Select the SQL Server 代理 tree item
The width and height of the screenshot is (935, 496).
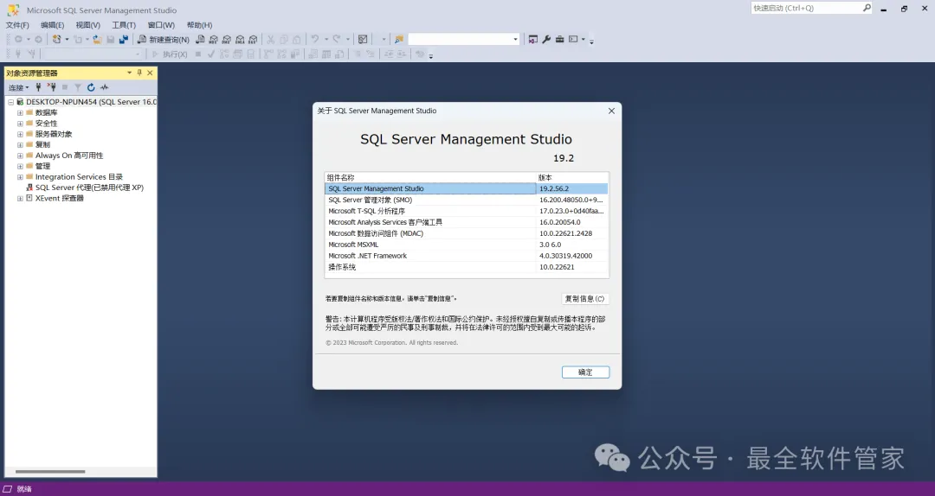(84, 188)
